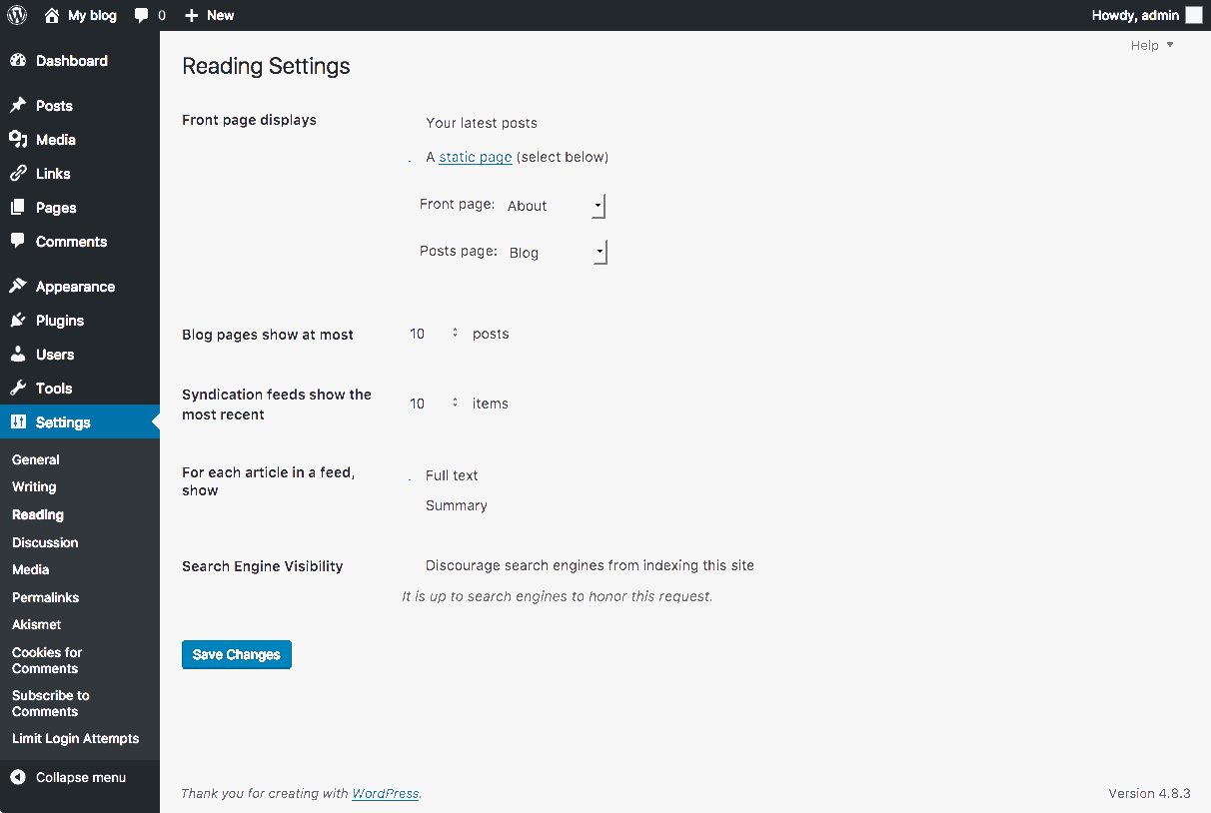This screenshot has height=813, width=1211.
Task: Open Pages via its pages icon
Action: (18, 208)
